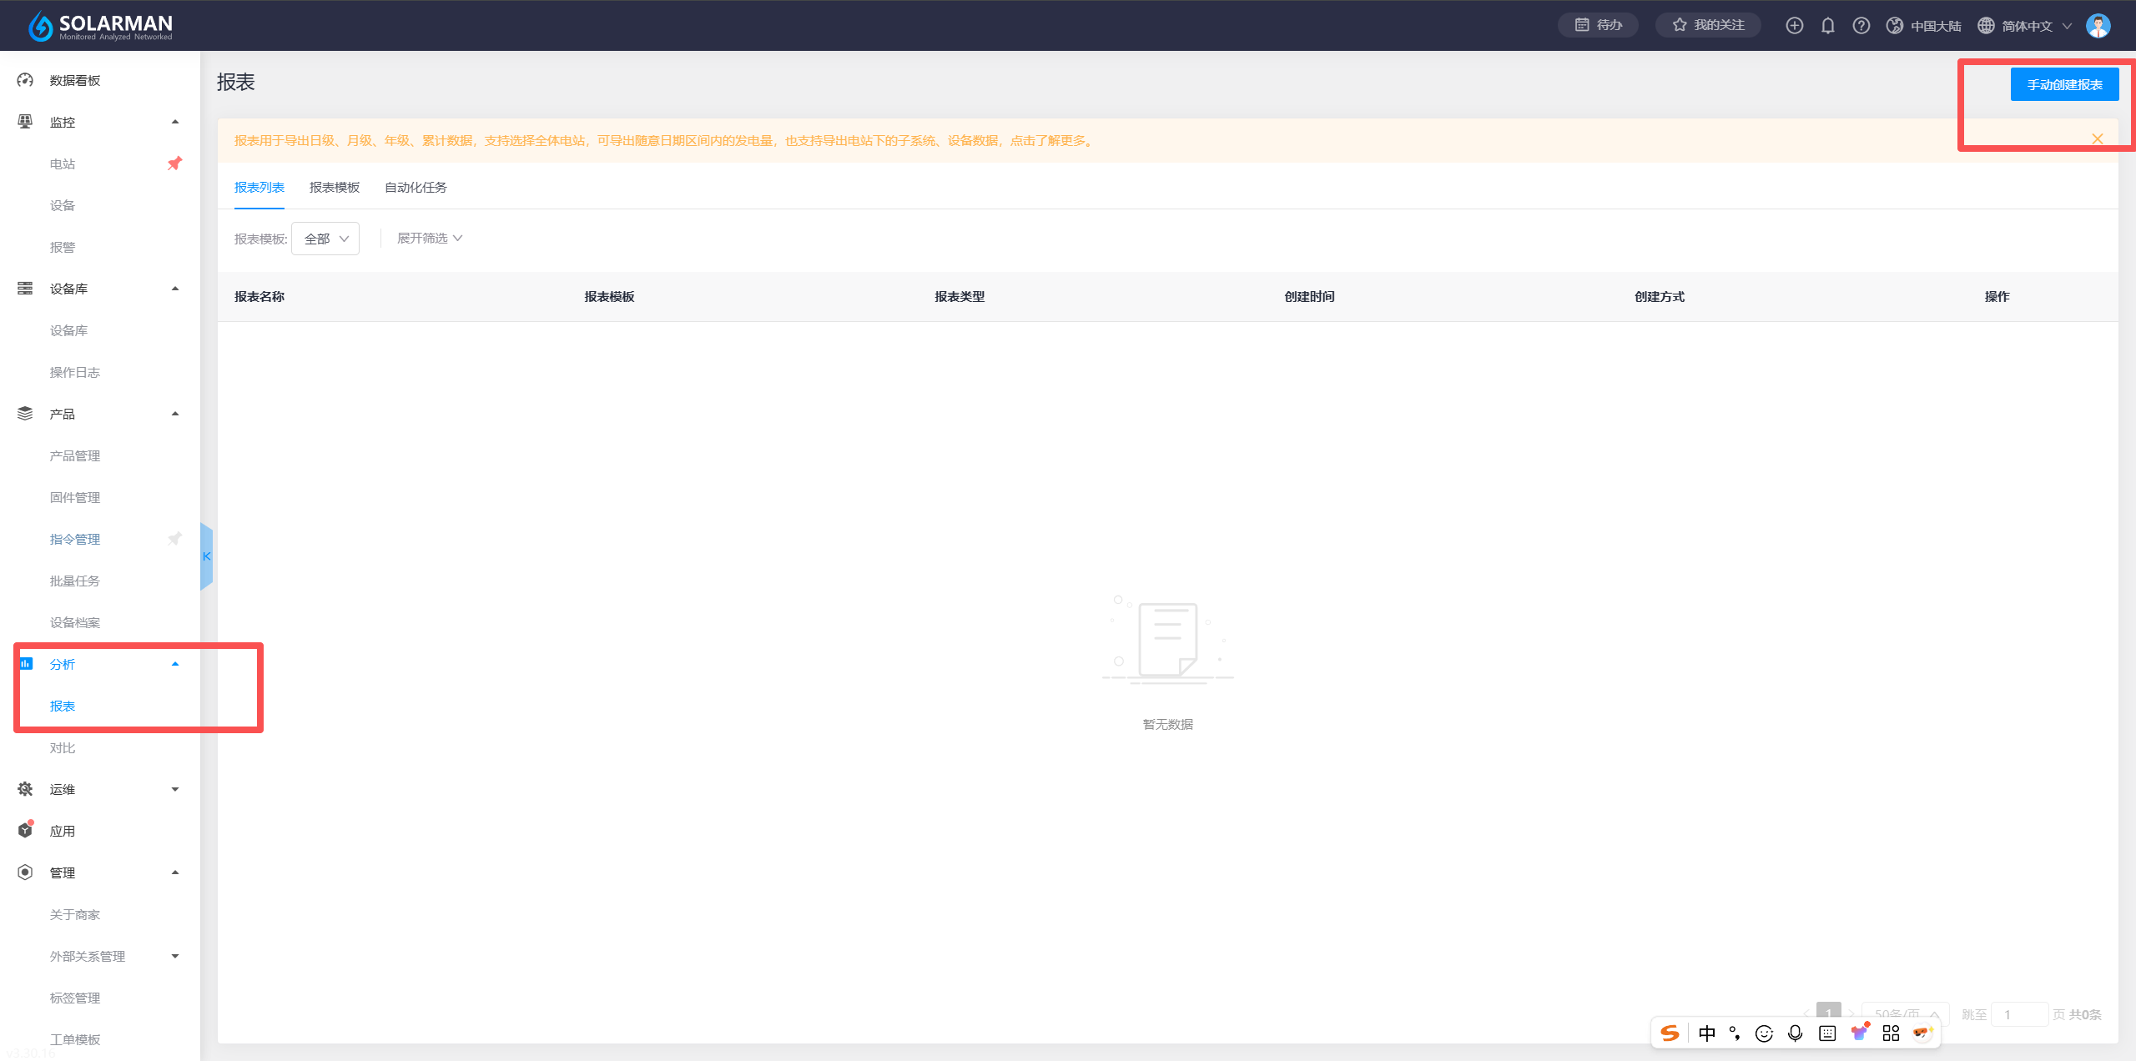Unpin the 电站 menu item
The image size is (2136, 1061).
pyautogui.click(x=174, y=163)
